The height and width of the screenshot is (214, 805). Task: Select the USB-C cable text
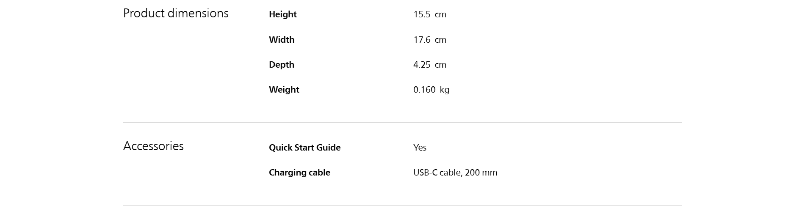click(x=437, y=173)
